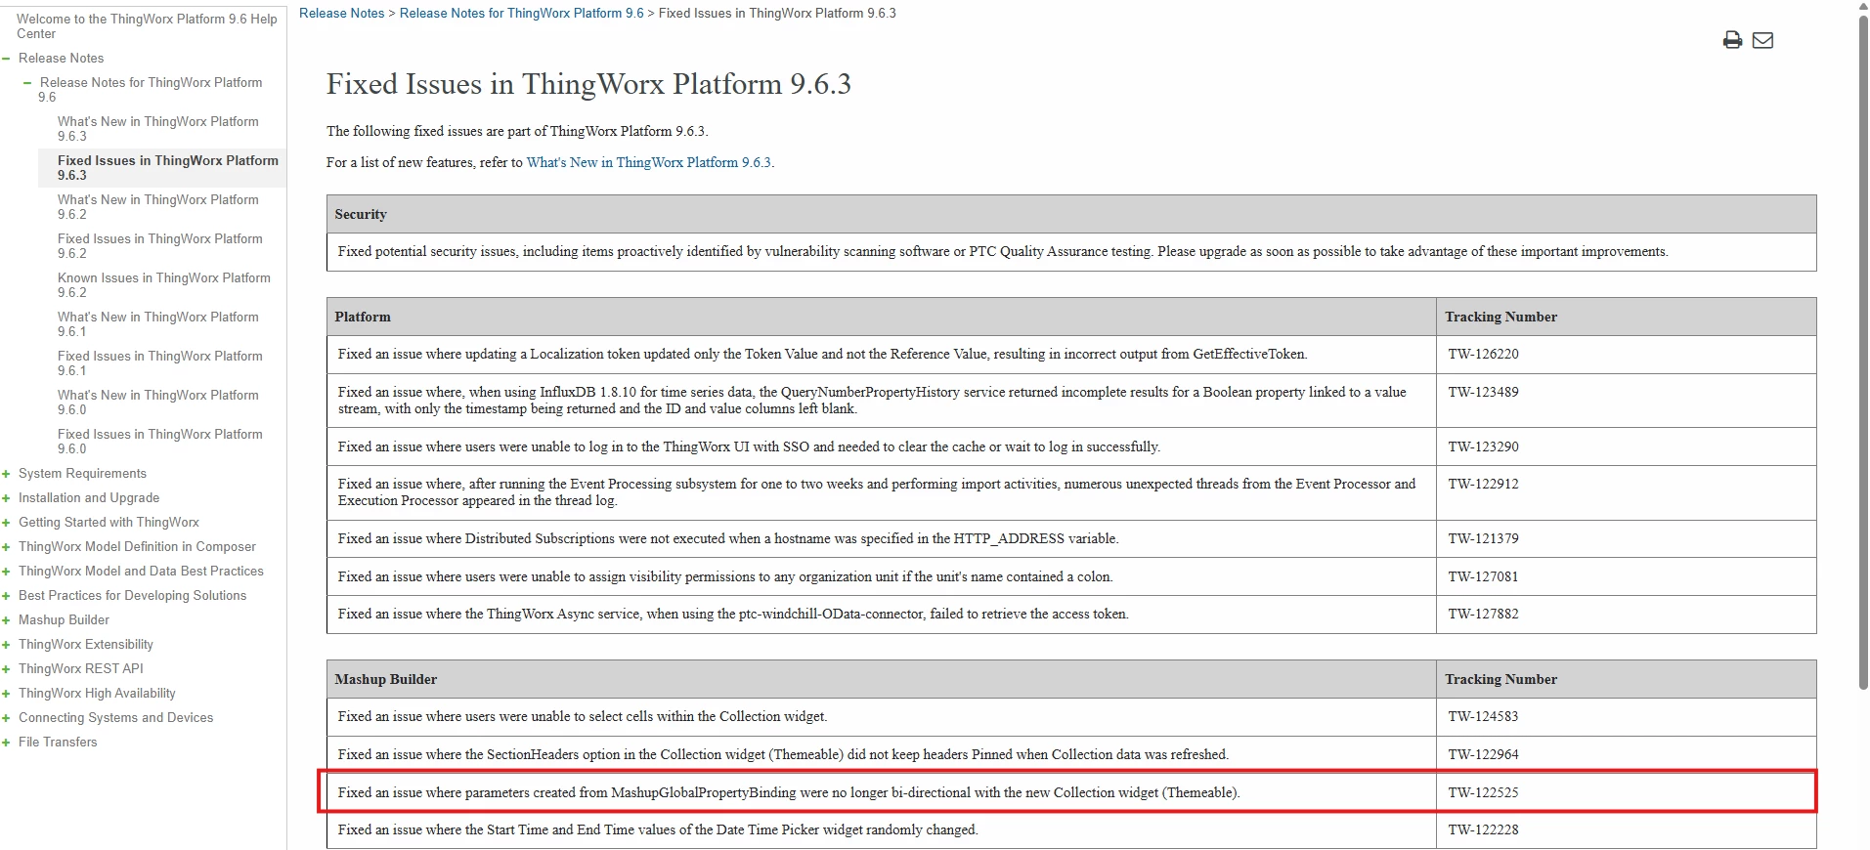1870x850 pixels.
Task: Open Fixed Issues in ThingWorx Platform 9.6.1
Action: coord(160,363)
